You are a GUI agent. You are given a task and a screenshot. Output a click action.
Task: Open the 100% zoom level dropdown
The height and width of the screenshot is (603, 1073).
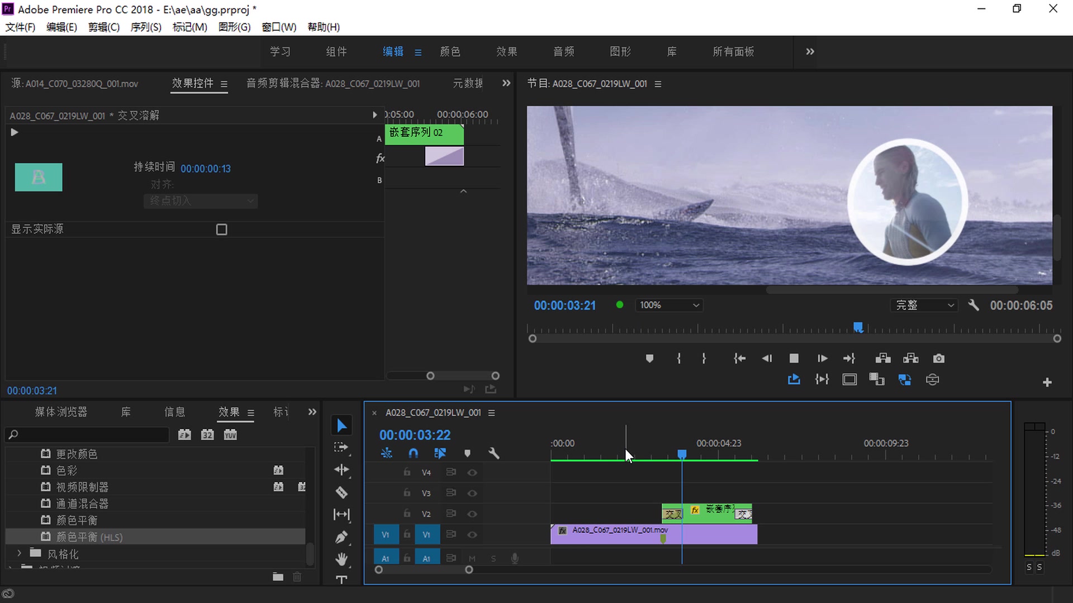coord(669,305)
